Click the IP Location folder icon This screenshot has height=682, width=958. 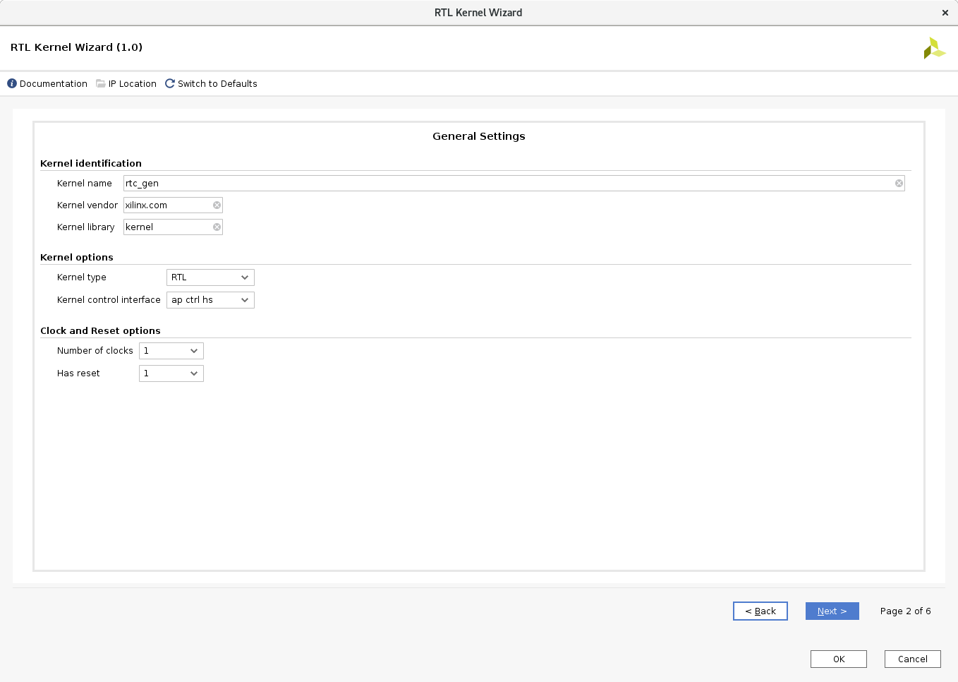[101, 83]
